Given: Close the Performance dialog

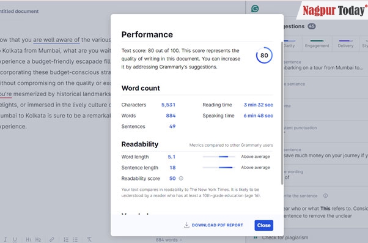Looking at the screenshot, I should (263, 225).
